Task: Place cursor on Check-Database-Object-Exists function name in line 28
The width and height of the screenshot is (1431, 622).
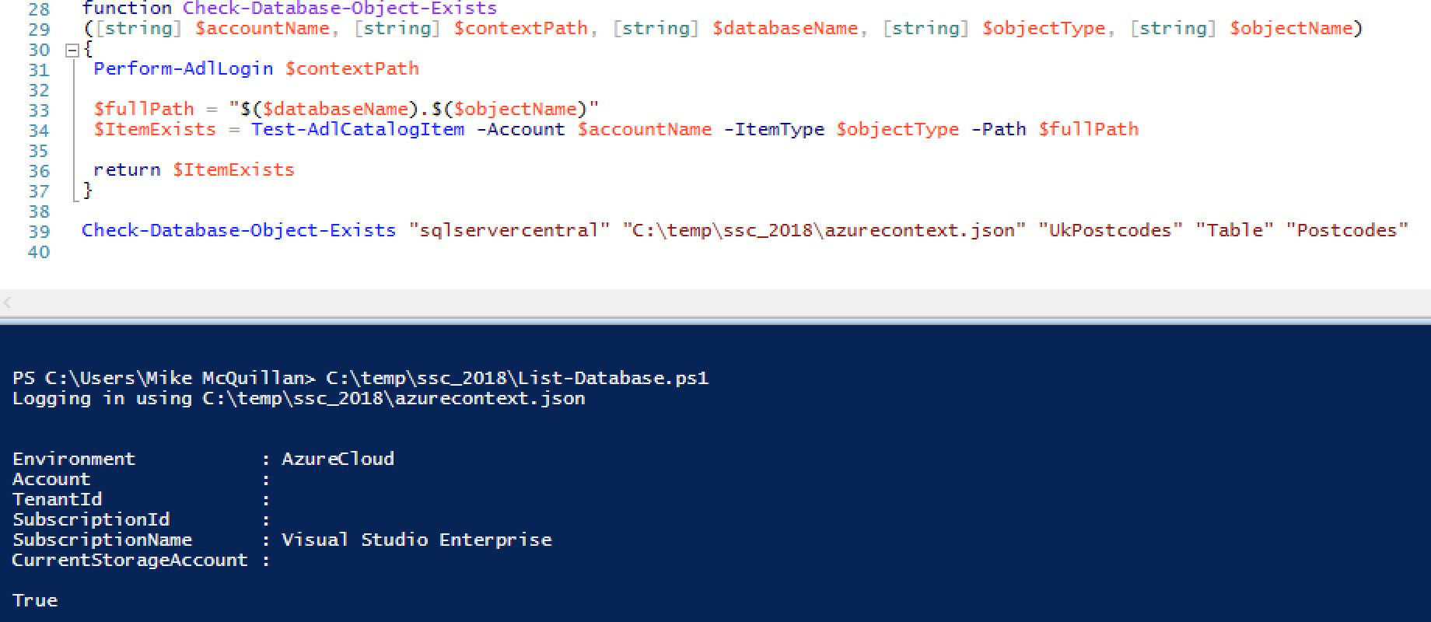Action: [340, 9]
